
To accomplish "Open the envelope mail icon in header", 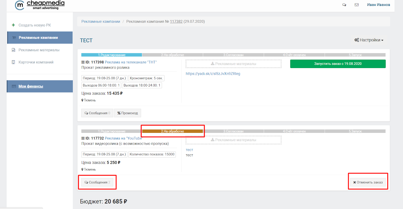I will (x=357, y=5).
